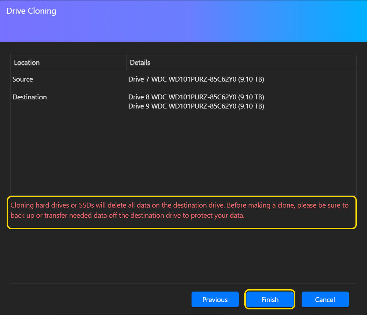Click the 9.10 TB size of Drive 9

pyautogui.click(x=251, y=106)
